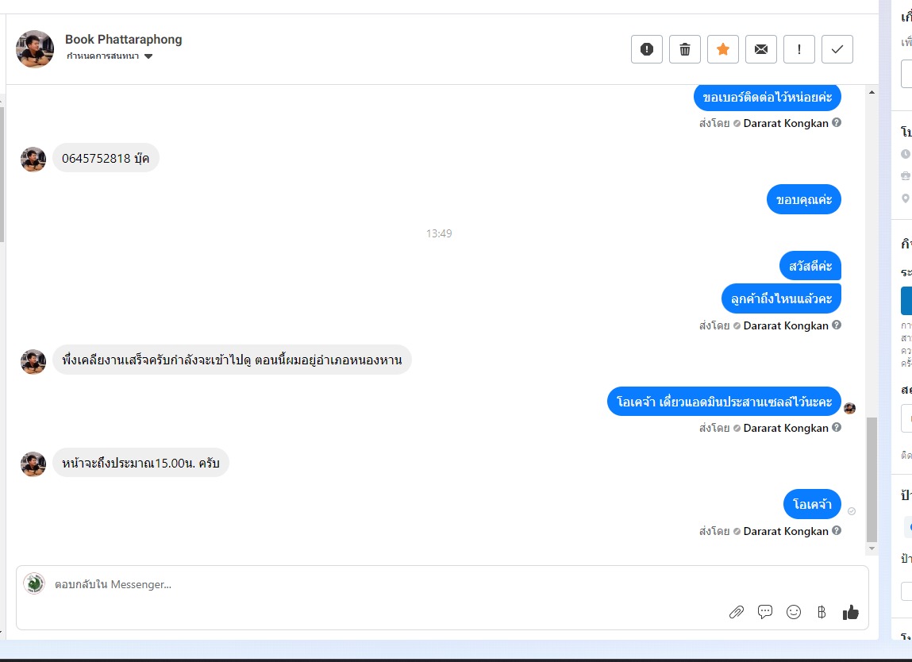The image size is (912, 662).
Task: Attach a file with the paperclip icon
Action: point(737,612)
